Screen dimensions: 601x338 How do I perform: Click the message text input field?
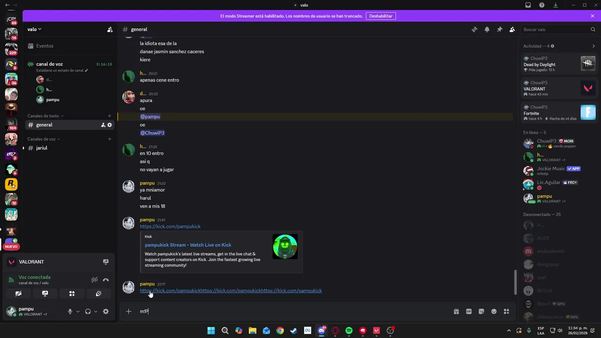[293, 311]
